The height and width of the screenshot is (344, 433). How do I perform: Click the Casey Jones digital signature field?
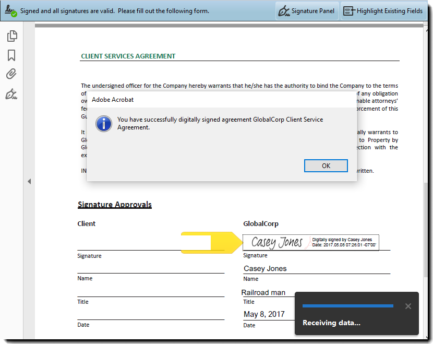310,242
